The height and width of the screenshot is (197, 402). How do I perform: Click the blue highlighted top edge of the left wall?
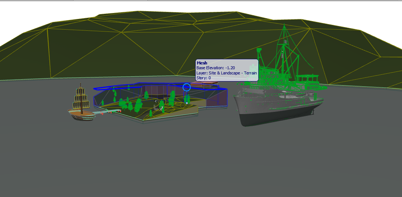pyautogui.click(x=111, y=87)
